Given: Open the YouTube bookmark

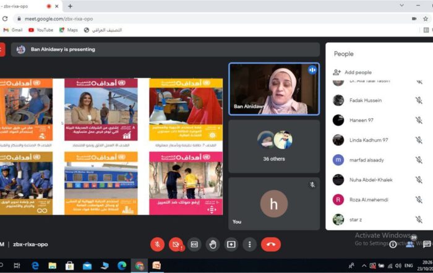Looking at the screenshot, I should [x=40, y=30].
